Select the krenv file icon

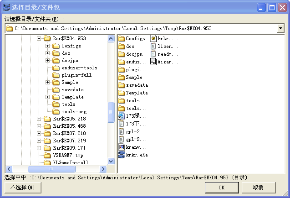(x=122, y=147)
